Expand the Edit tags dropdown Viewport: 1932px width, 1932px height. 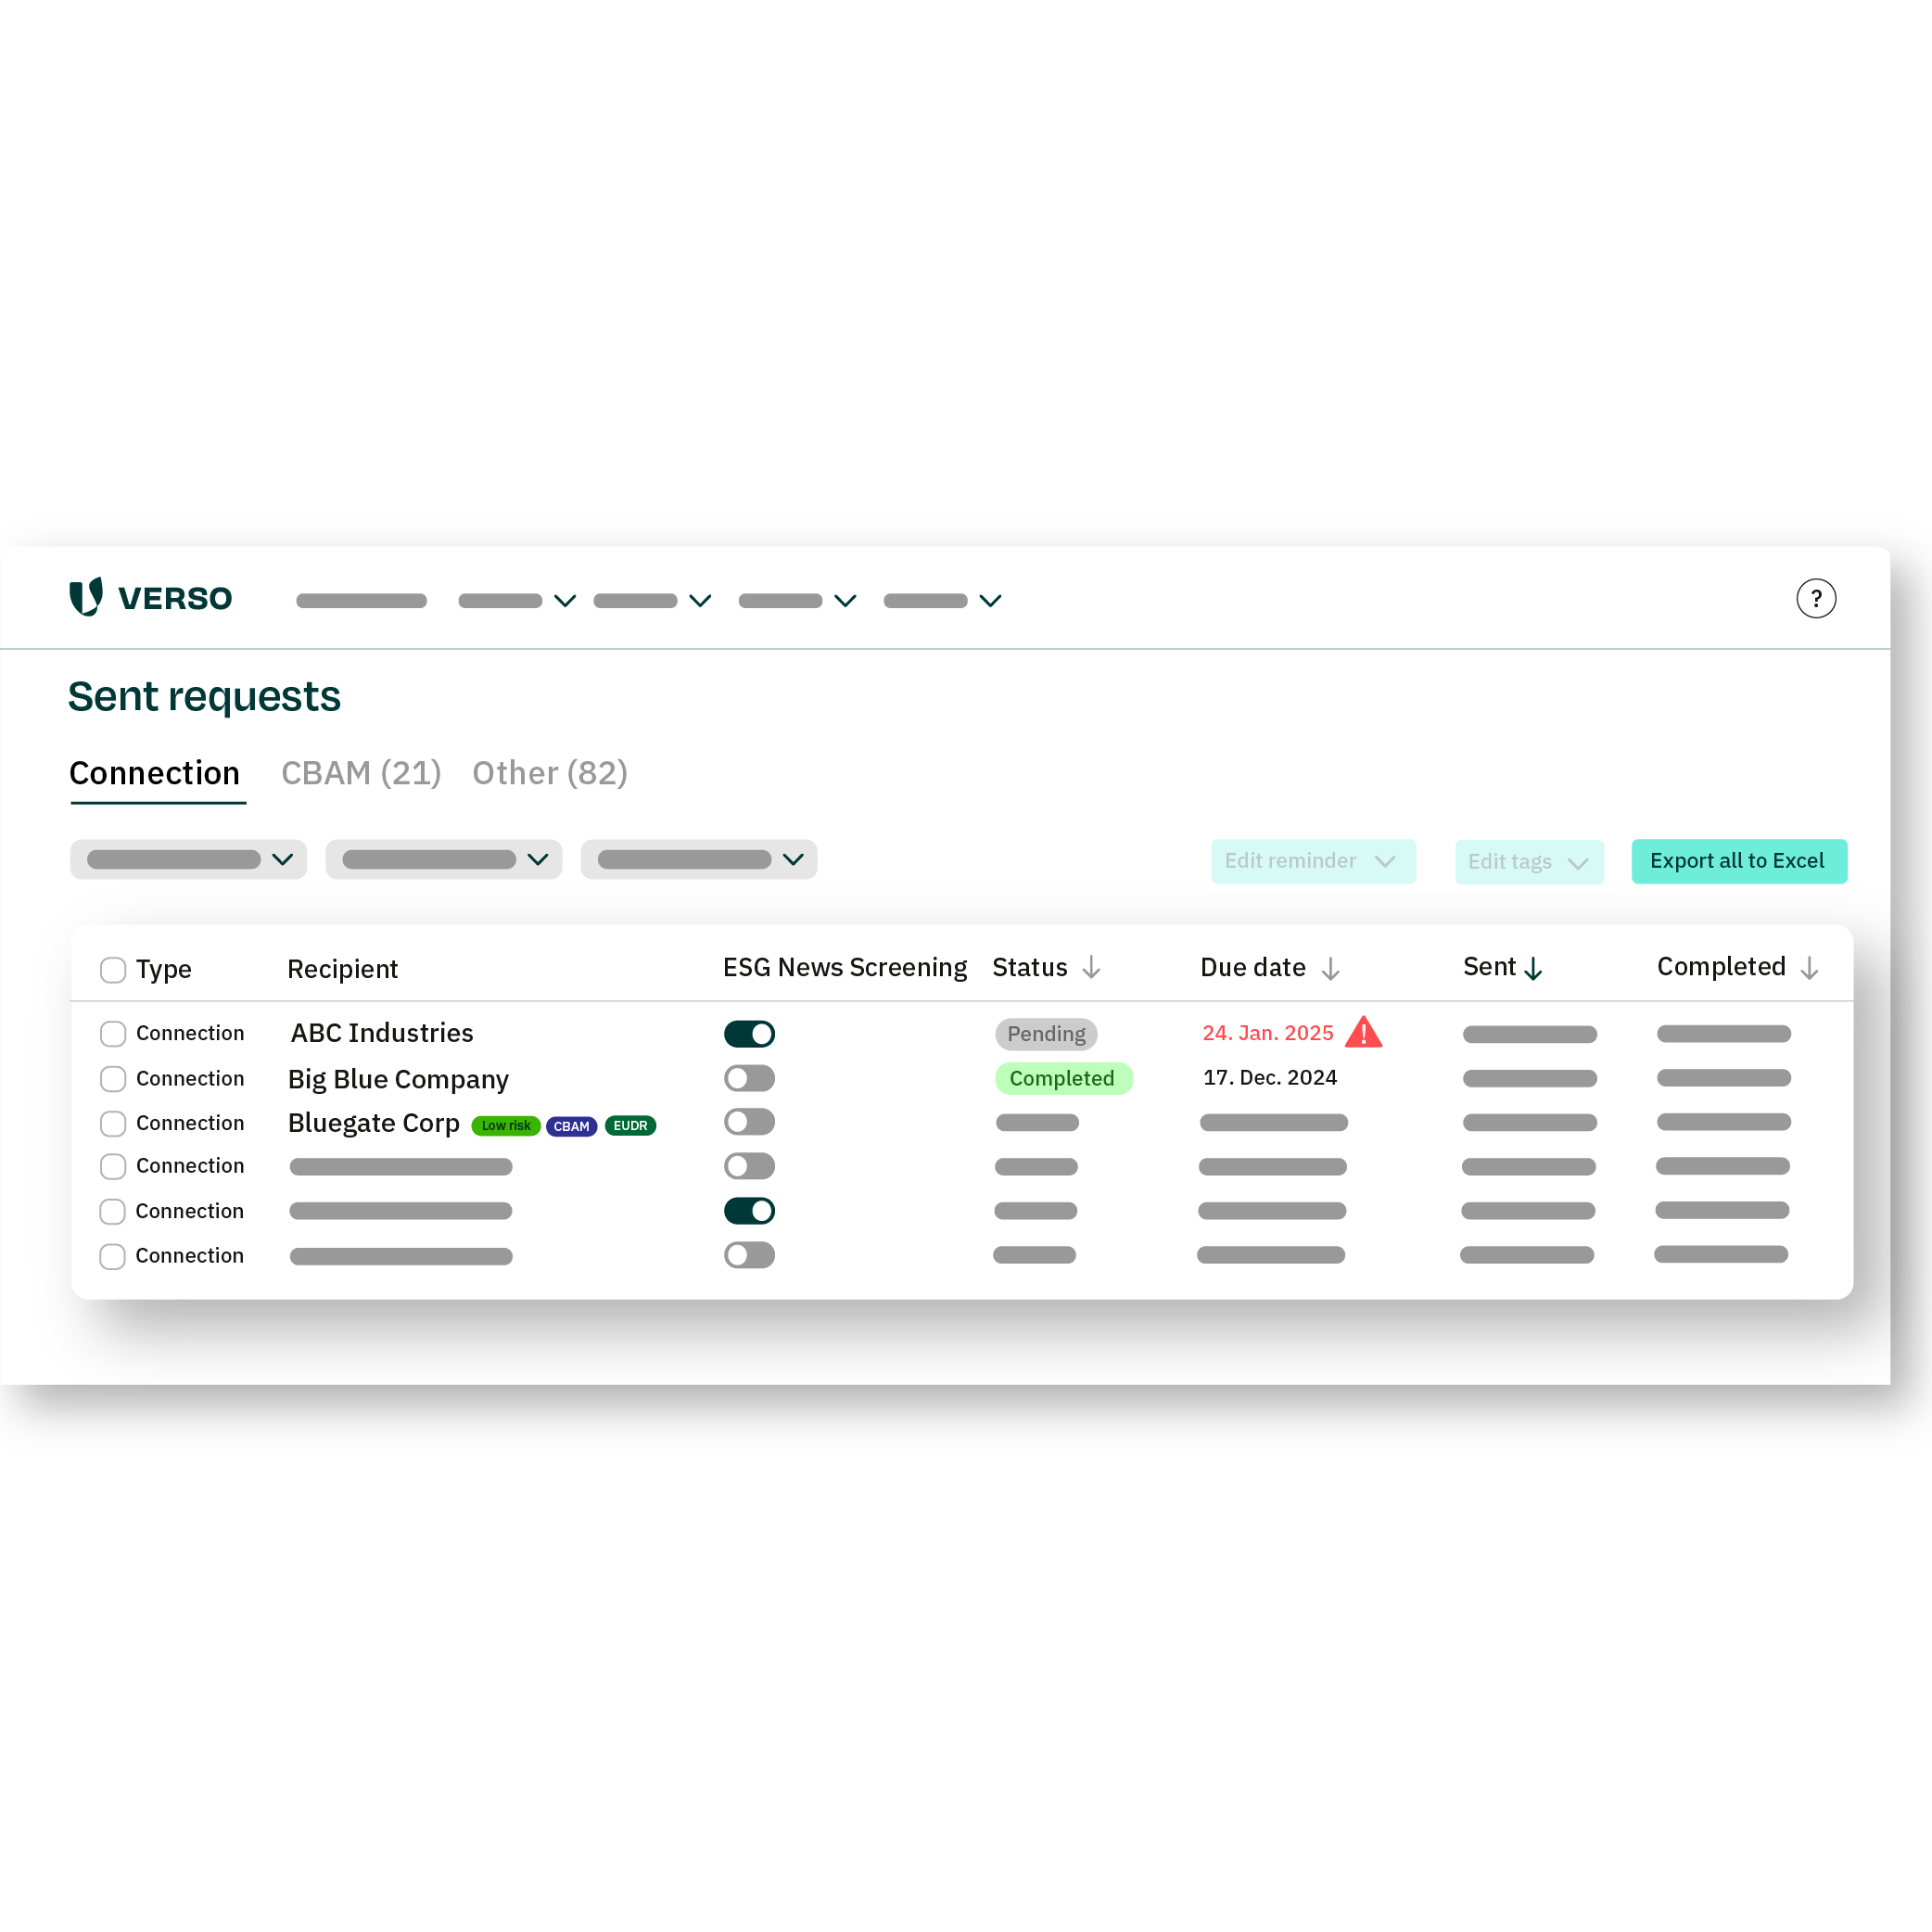[x=1529, y=861]
